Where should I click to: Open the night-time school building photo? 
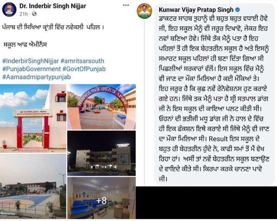[102, 153]
